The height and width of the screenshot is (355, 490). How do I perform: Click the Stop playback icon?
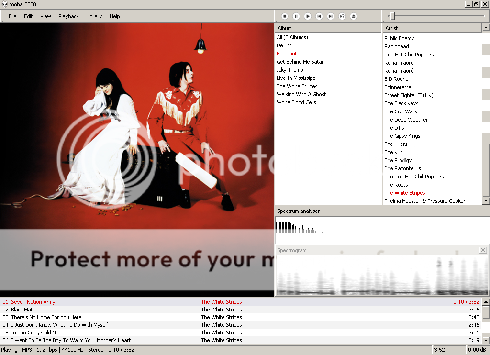point(285,16)
